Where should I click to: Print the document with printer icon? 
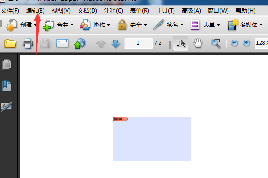27,43
